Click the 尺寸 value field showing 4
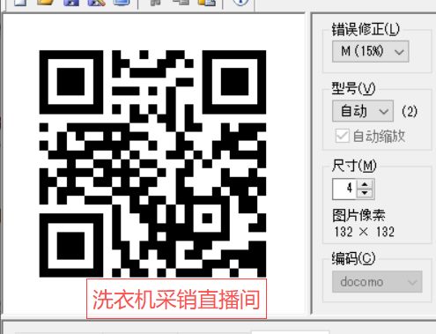This screenshot has height=334, width=436. point(344,189)
